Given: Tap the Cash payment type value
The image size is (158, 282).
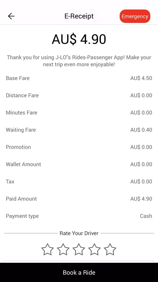Looking at the screenshot, I should (x=146, y=216).
